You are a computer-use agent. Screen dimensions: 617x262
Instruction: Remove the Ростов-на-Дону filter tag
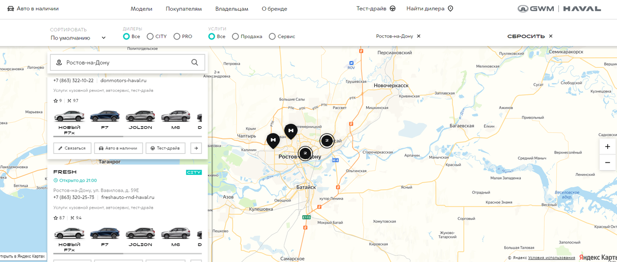pos(419,36)
